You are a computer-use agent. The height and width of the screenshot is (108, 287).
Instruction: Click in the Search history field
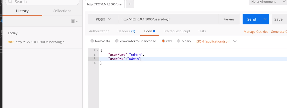tap(42, 2)
